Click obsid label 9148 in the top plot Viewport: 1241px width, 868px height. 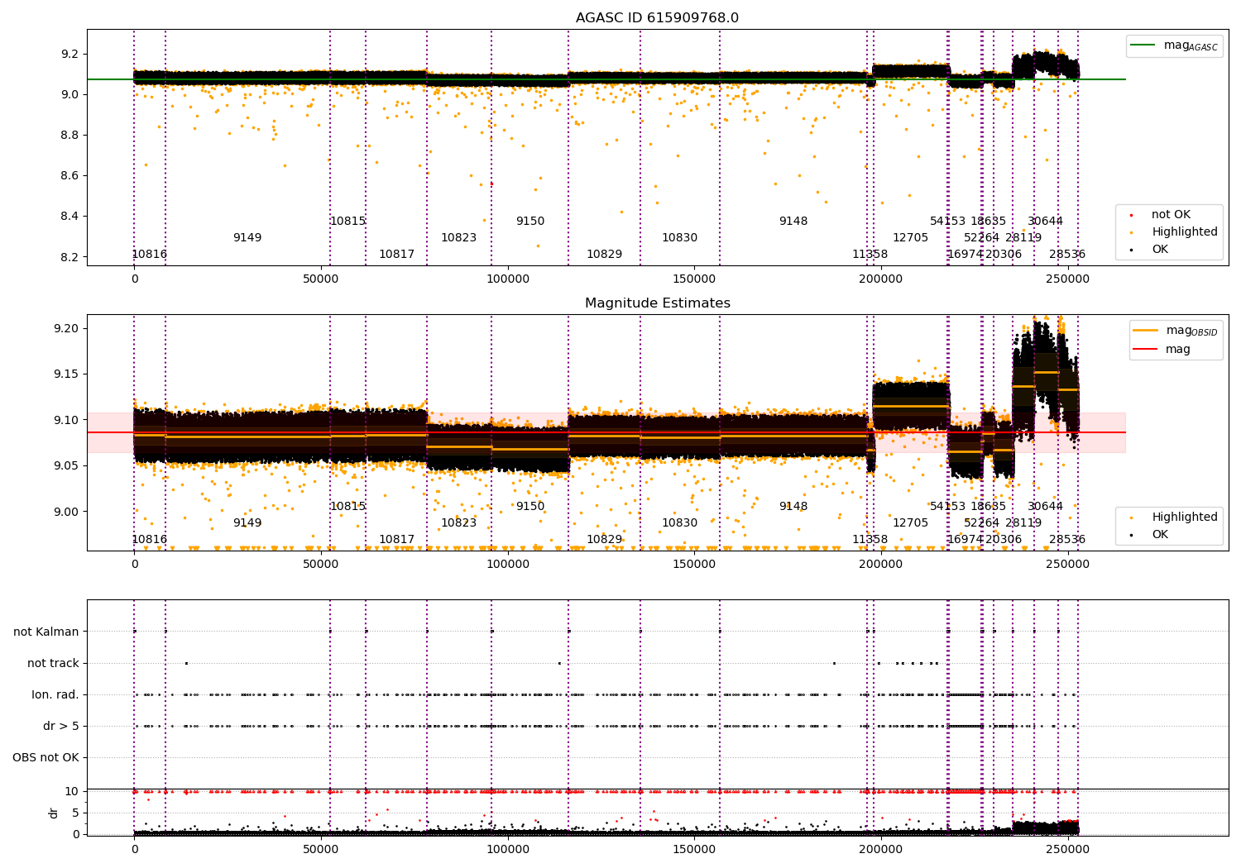[793, 222]
